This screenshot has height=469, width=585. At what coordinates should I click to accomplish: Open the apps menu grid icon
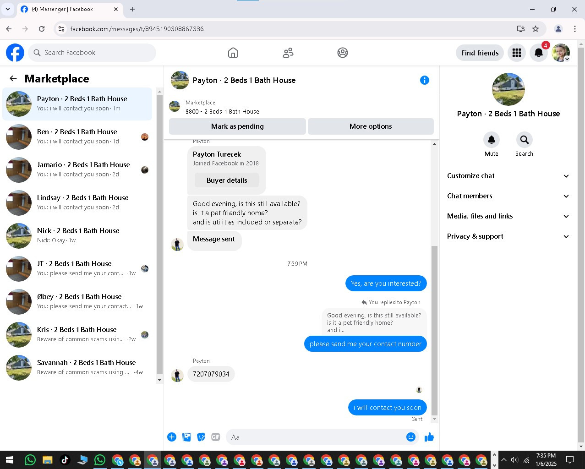coord(517,53)
